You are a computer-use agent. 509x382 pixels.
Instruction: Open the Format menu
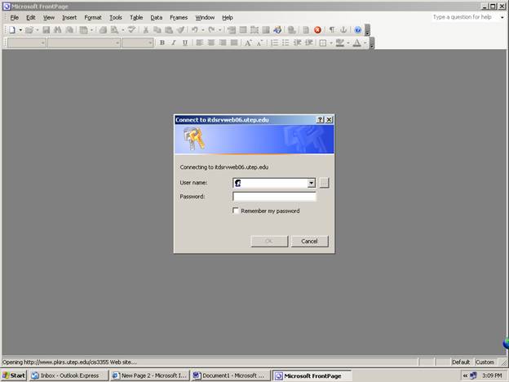(93, 17)
